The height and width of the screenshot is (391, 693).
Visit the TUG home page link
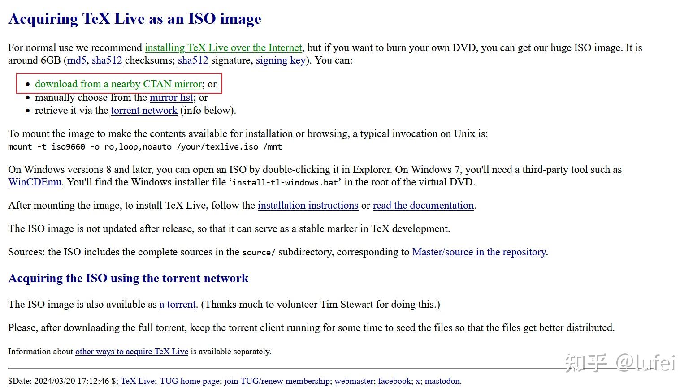[190, 381]
